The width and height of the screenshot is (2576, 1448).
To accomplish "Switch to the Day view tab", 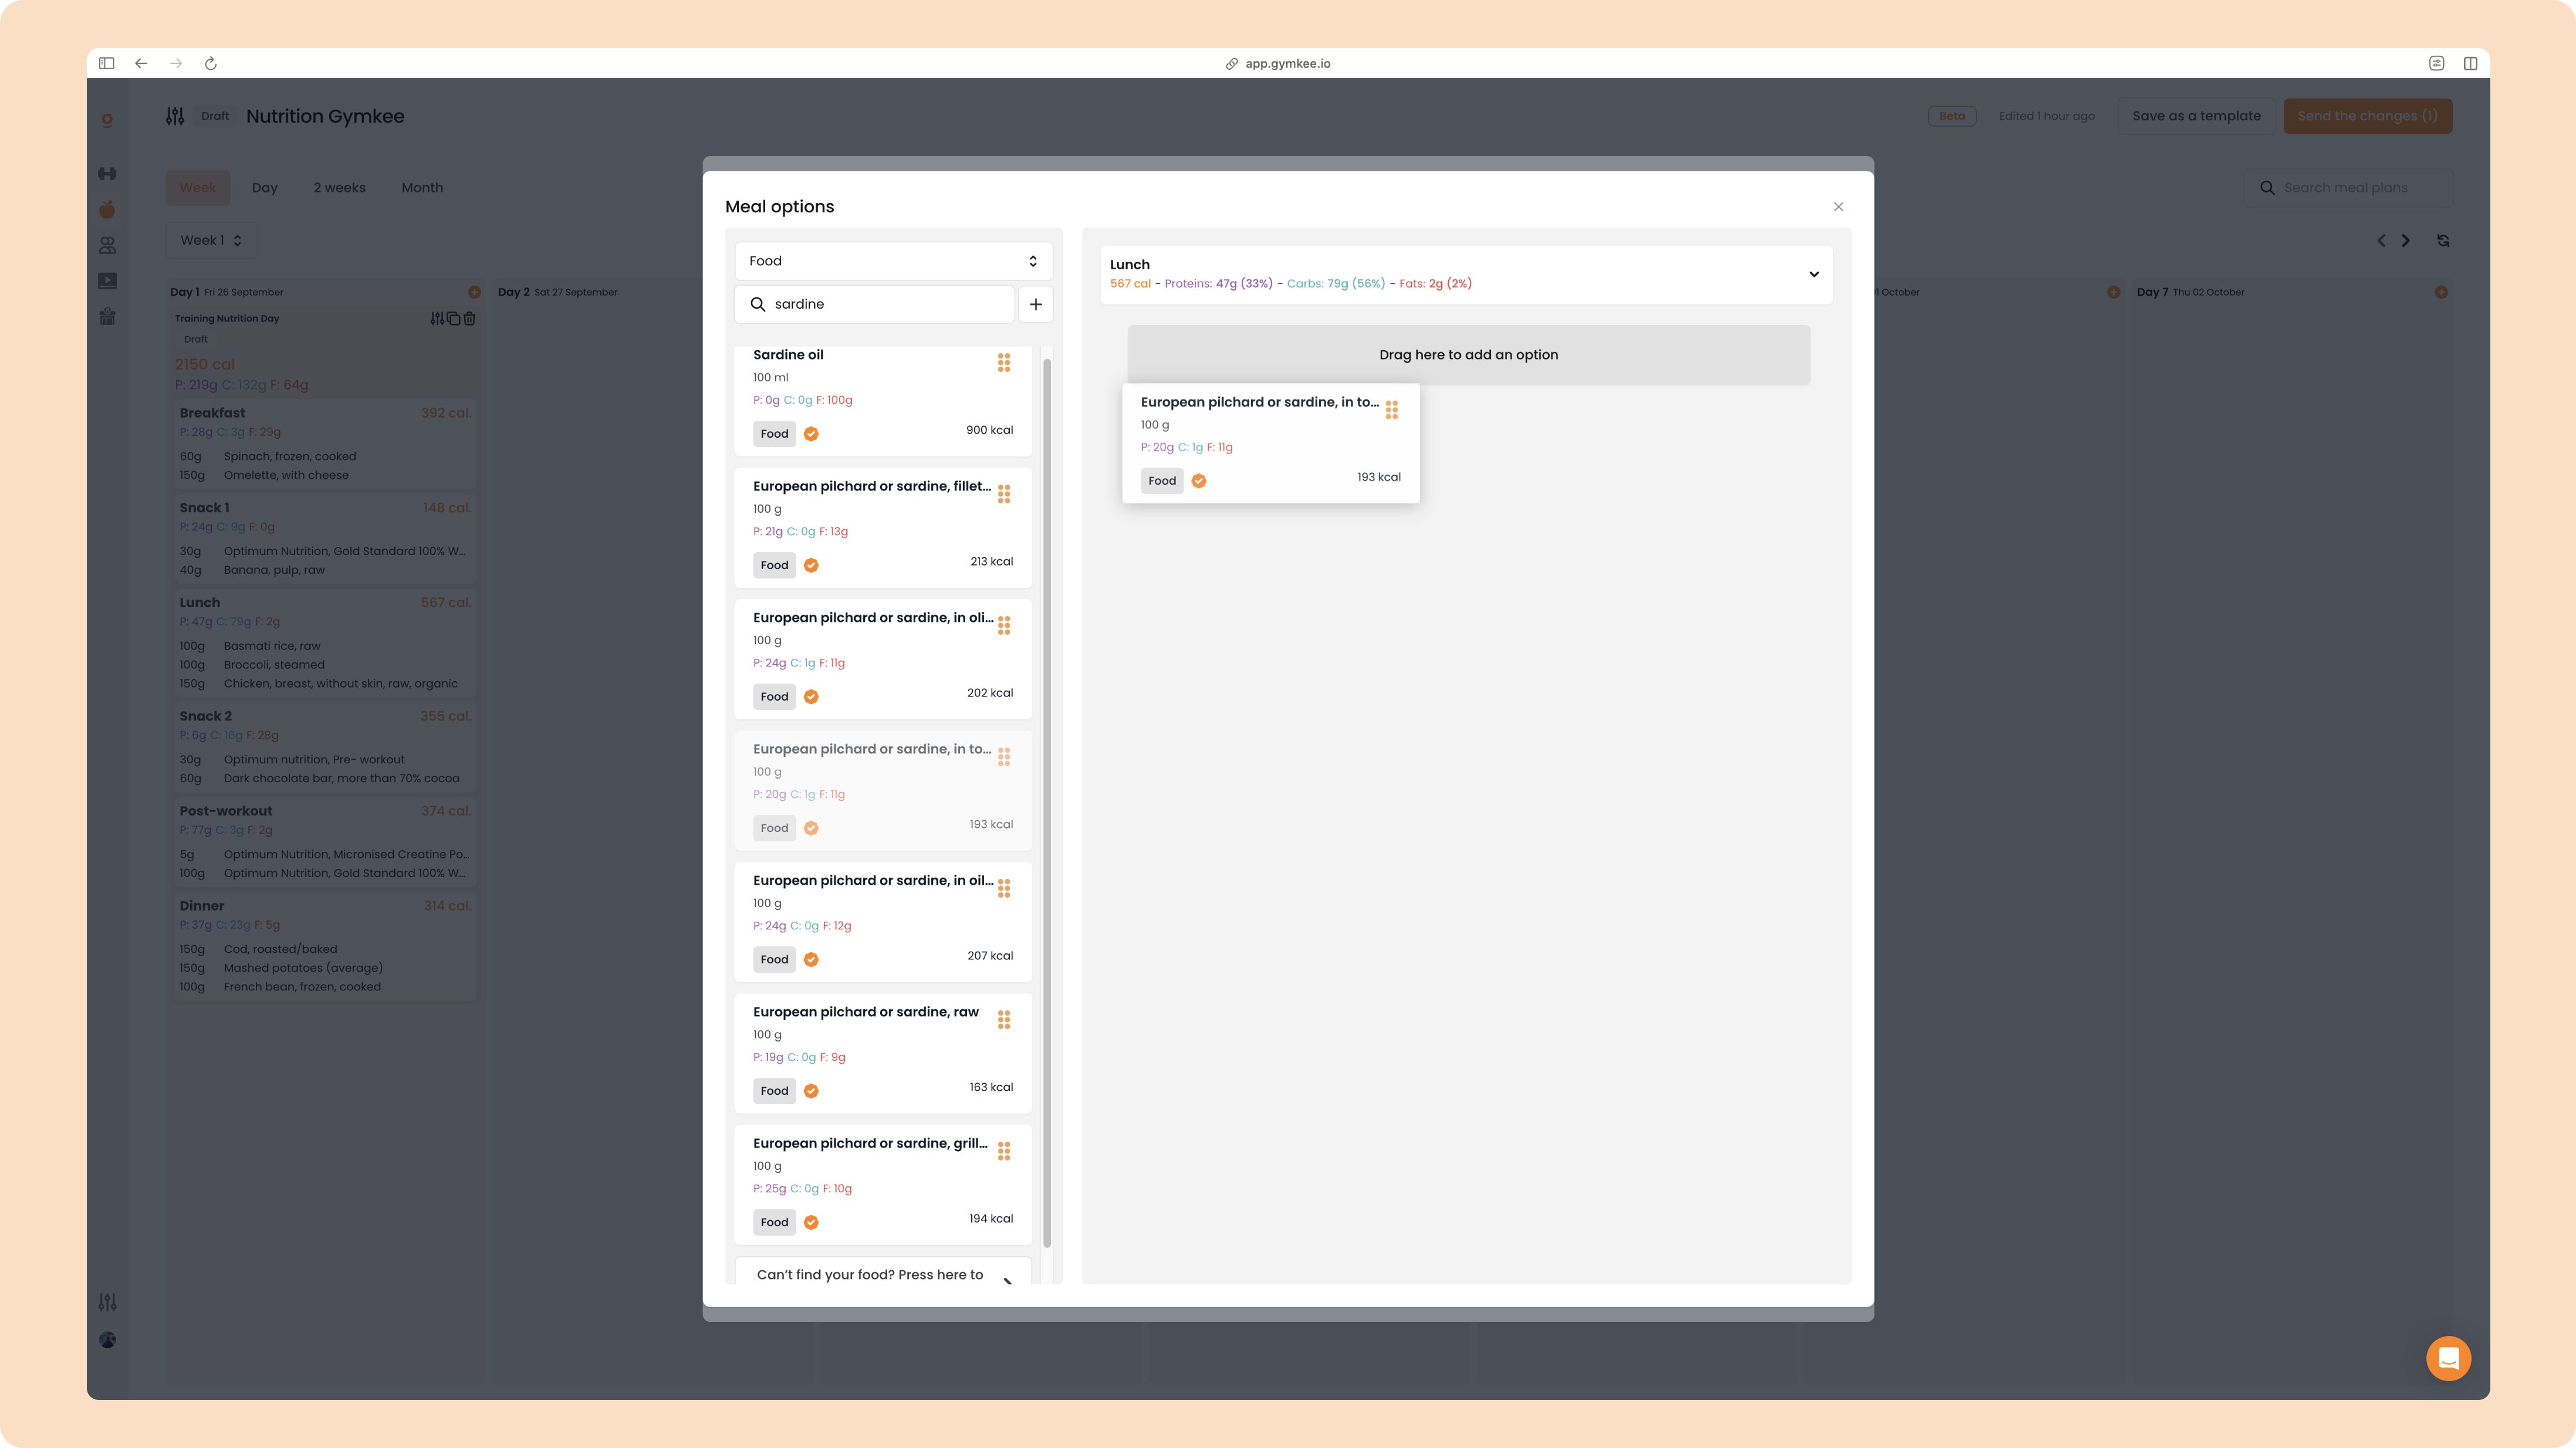I will (265, 188).
